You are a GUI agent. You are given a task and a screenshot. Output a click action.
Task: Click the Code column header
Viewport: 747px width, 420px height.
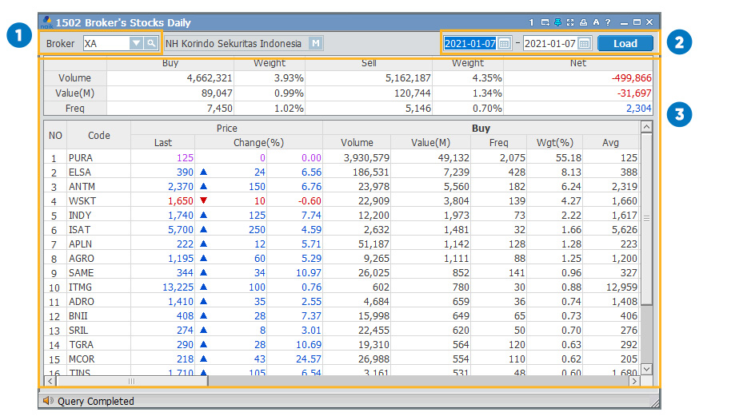click(x=98, y=136)
